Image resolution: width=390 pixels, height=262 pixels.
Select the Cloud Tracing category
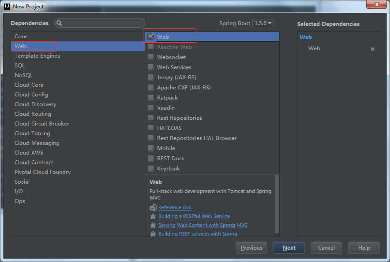tap(78, 133)
